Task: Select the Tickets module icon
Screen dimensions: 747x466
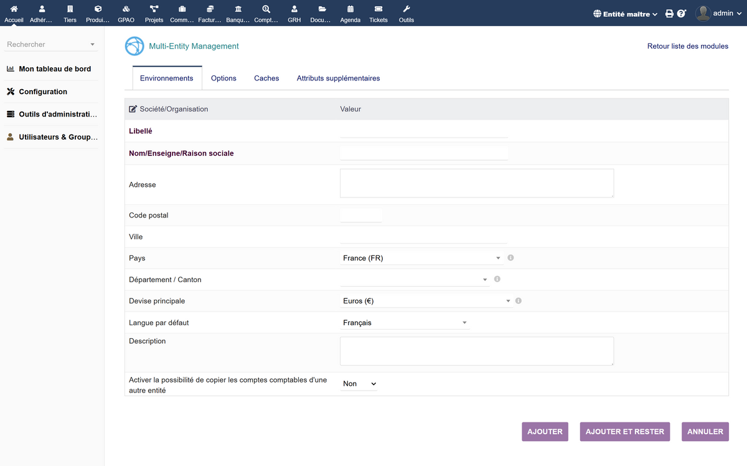Action: point(378,12)
